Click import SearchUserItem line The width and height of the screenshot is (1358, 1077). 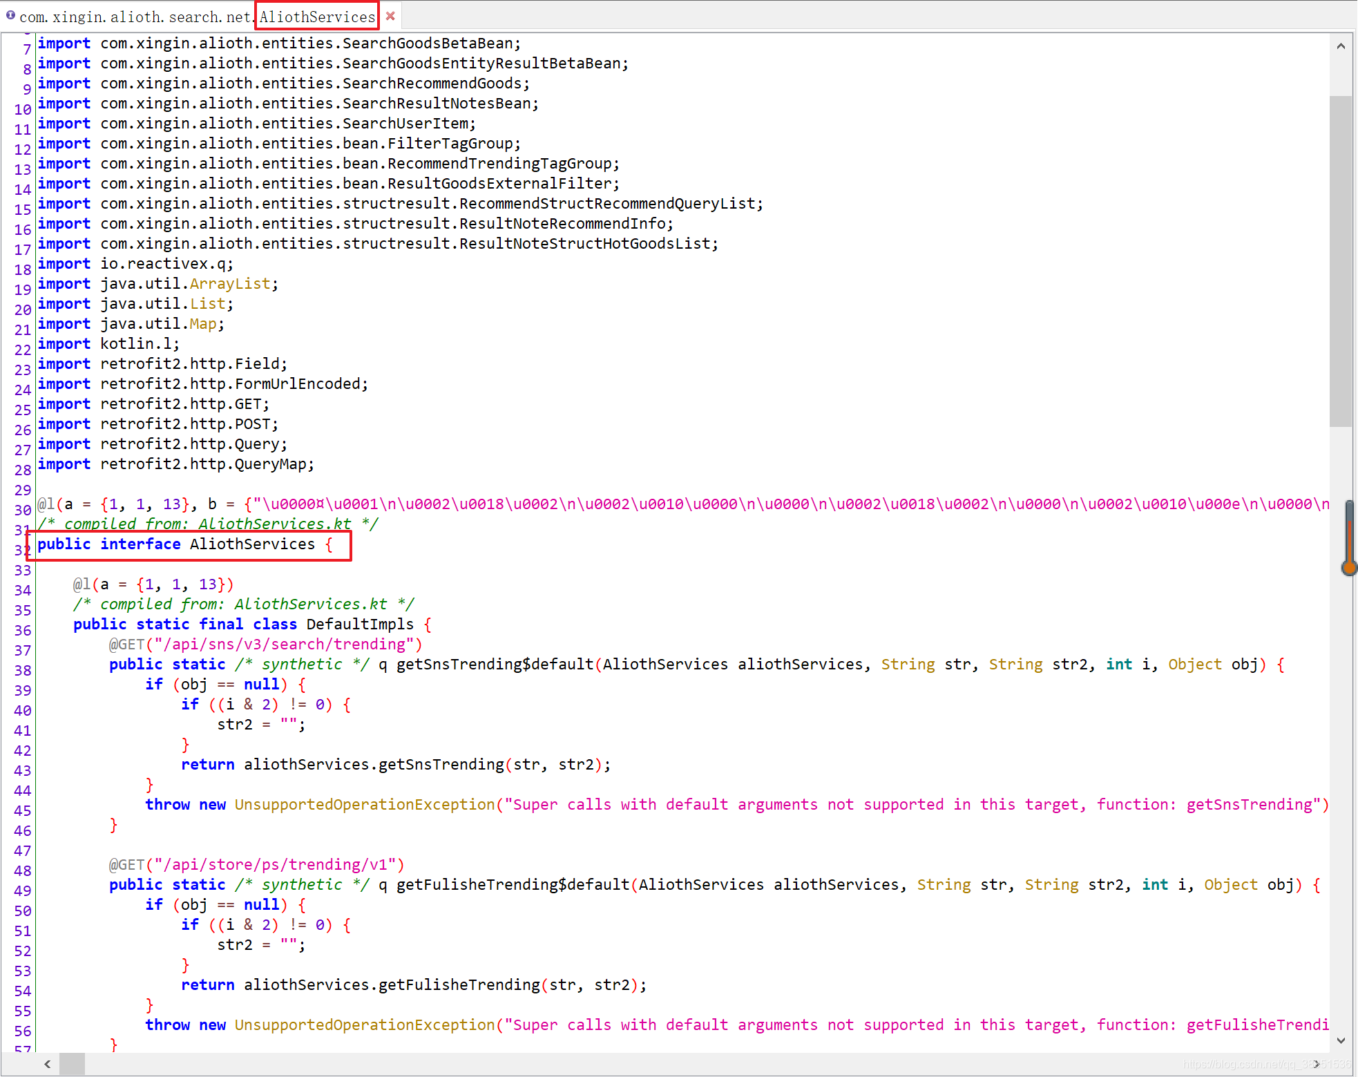257,124
